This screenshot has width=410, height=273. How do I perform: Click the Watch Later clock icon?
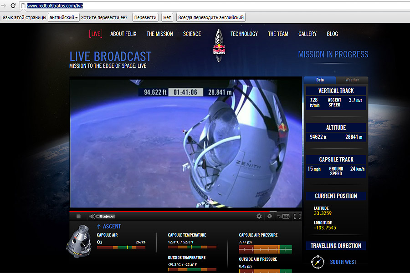tap(269, 216)
